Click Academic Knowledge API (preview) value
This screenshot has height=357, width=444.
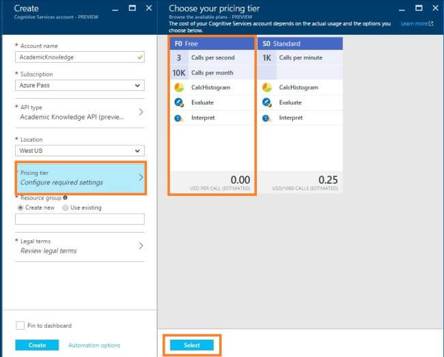[72, 117]
